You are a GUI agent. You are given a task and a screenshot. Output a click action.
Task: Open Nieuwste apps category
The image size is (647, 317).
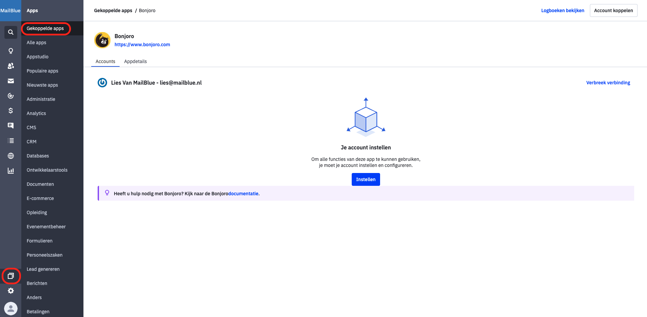point(52,85)
